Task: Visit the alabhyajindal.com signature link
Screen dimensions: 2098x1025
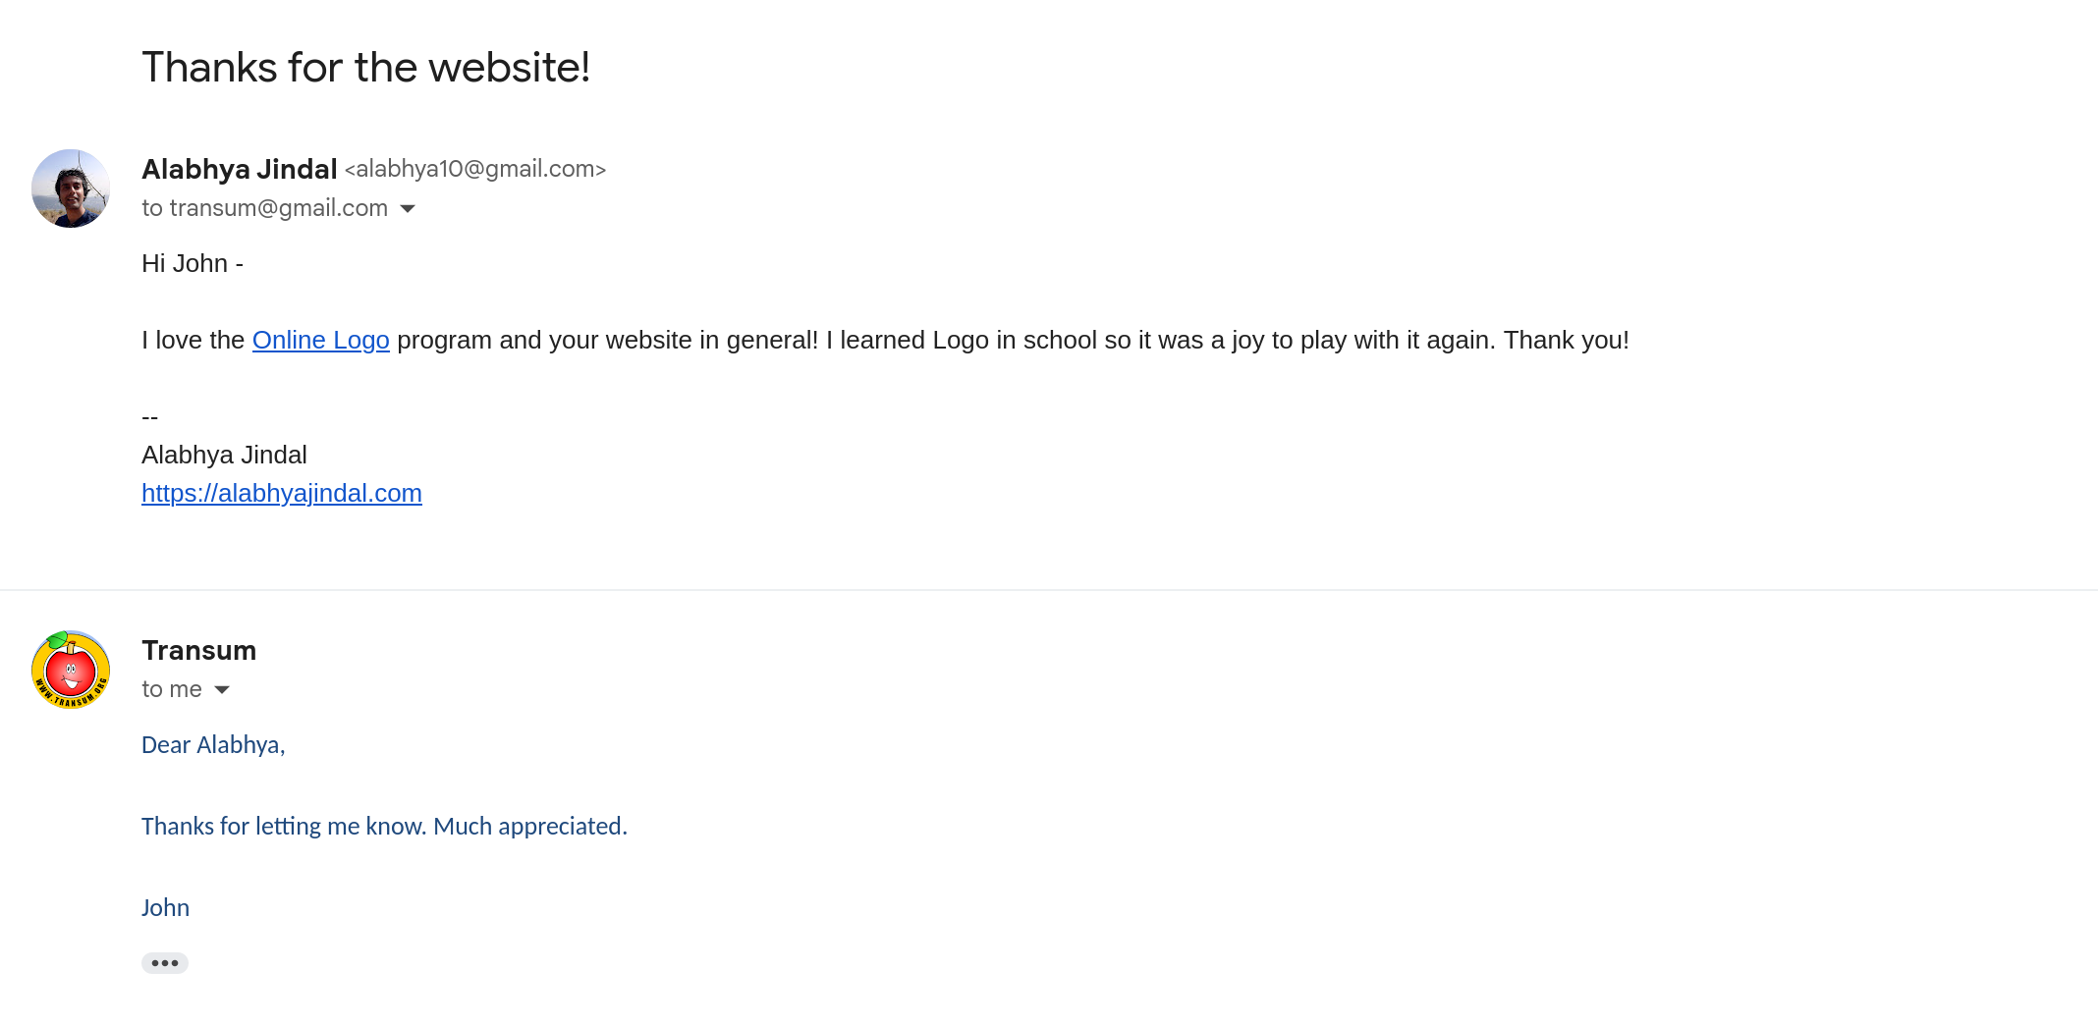Action: coord(282,493)
